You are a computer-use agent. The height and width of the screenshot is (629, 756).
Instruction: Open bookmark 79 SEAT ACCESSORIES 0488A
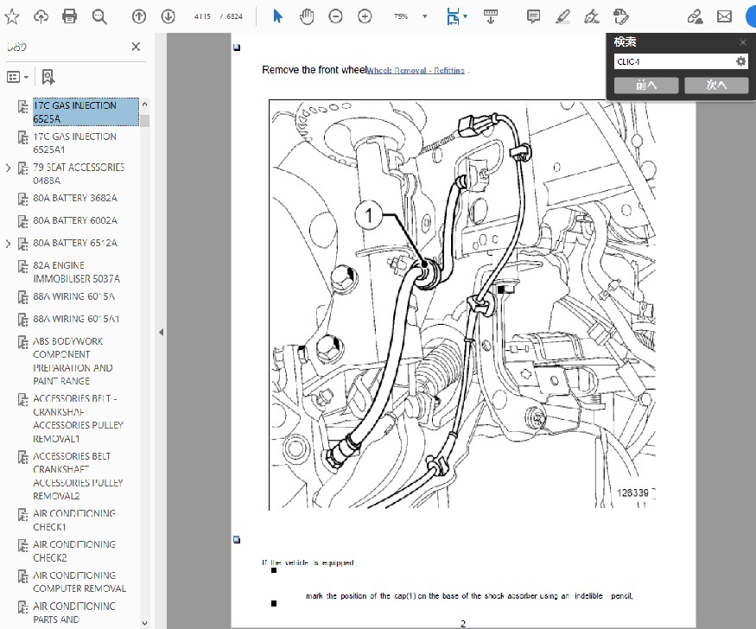pyautogui.click(x=79, y=174)
